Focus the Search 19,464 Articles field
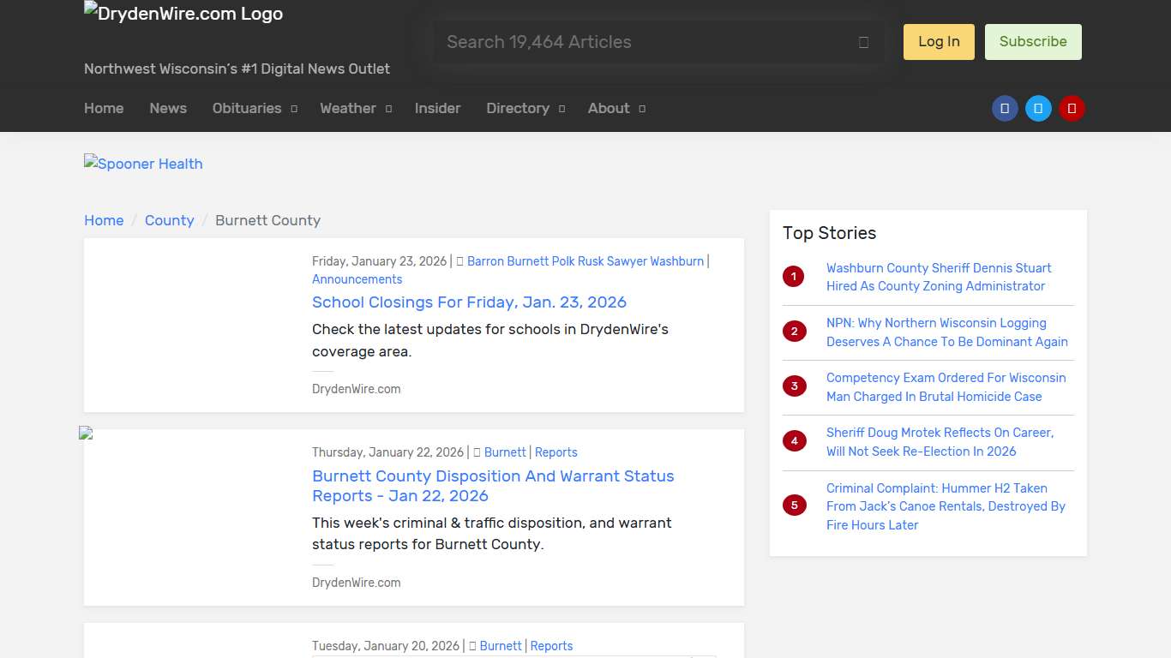 click(643, 42)
